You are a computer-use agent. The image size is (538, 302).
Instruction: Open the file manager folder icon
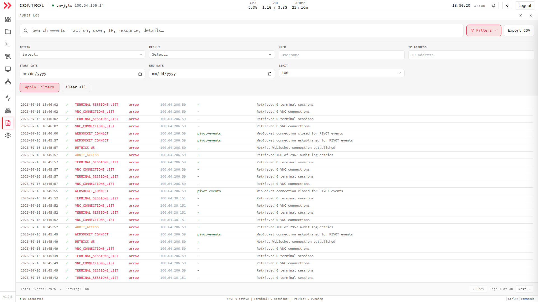pos(8,32)
